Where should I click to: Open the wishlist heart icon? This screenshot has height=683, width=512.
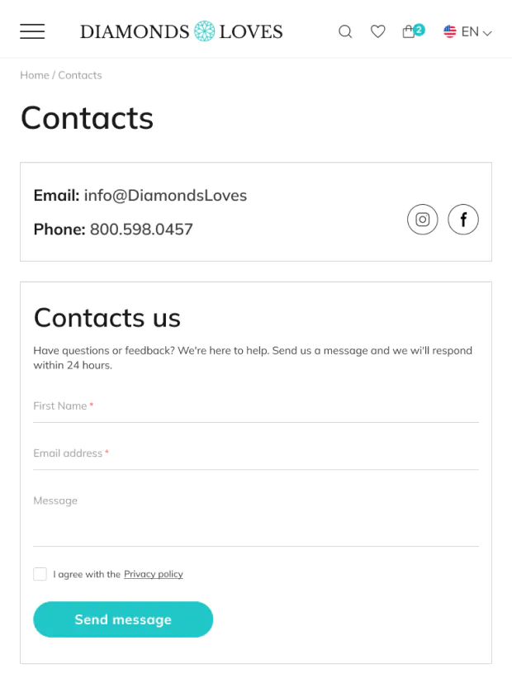[377, 31]
